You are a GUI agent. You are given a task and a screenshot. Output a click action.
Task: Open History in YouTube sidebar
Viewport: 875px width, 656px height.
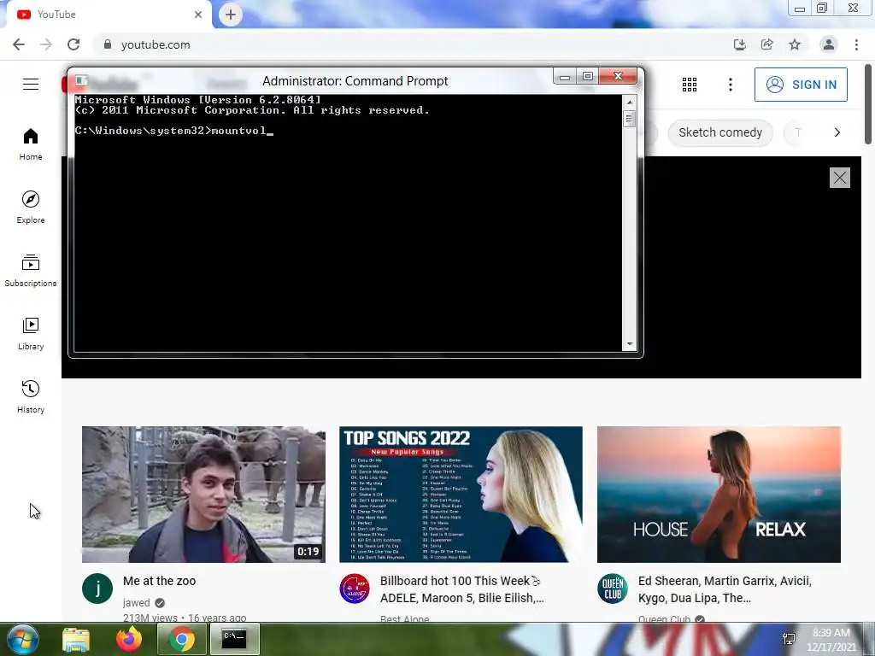31,397
